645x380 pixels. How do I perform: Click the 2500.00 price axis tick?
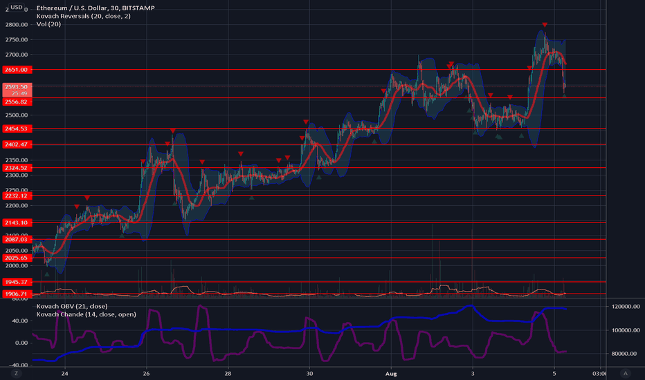click(17, 115)
